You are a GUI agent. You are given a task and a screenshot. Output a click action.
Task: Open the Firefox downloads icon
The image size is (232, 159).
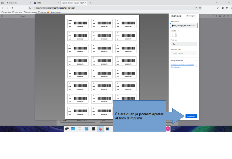[x=218, y=8]
